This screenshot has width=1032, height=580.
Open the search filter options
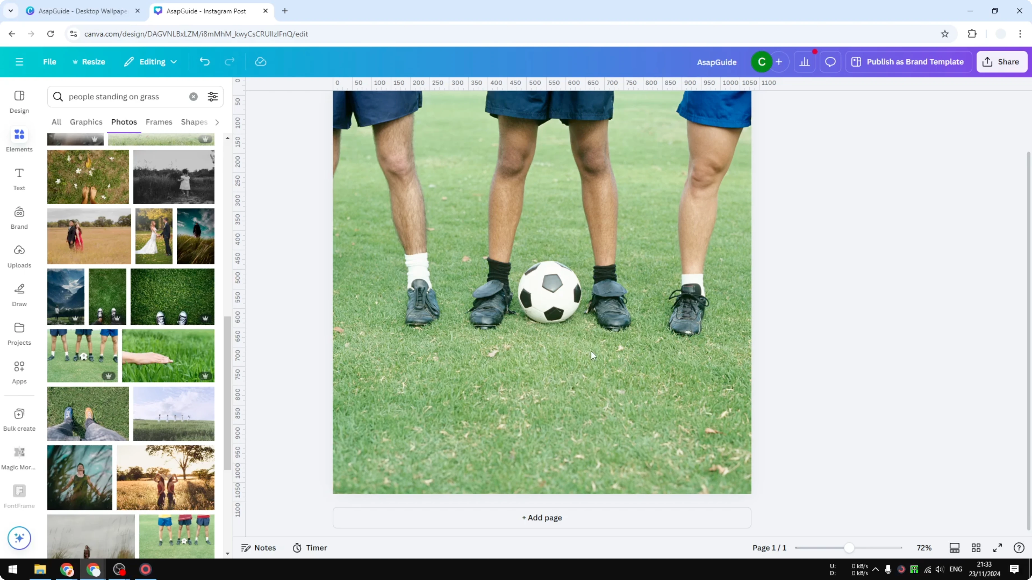(x=212, y=96)
